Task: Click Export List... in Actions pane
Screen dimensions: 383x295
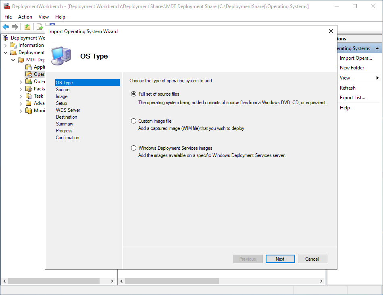Action: 352,98
